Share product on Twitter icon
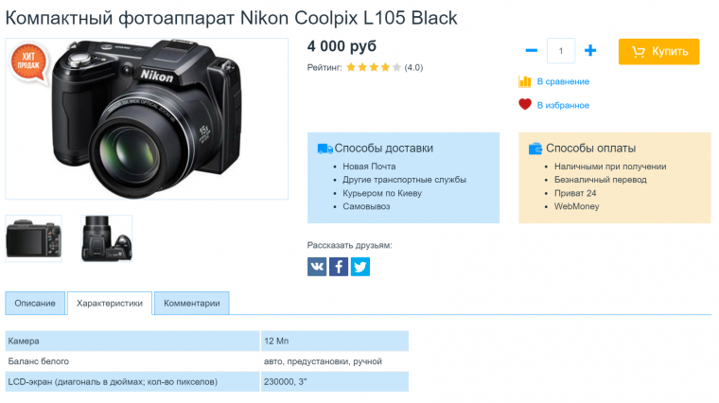 click(360, 267)
